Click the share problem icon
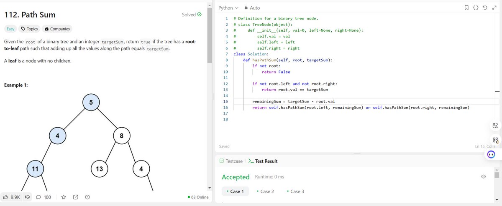Viewport: 502px width, 206px height. click(76, 197)
